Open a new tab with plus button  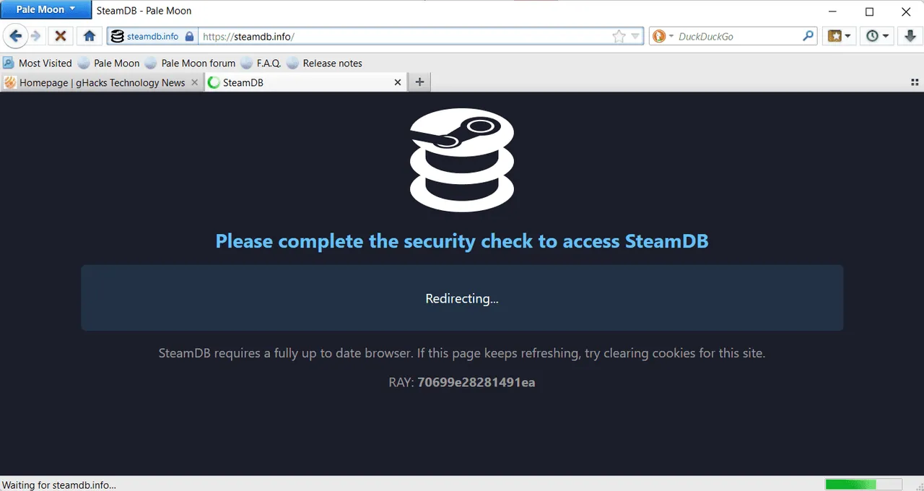[x=419, y=82]
